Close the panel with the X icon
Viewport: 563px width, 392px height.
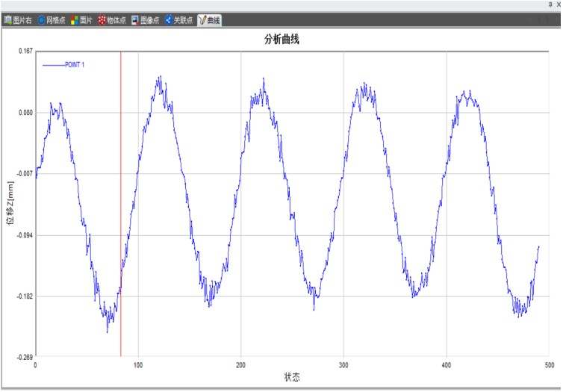point(559,4)
